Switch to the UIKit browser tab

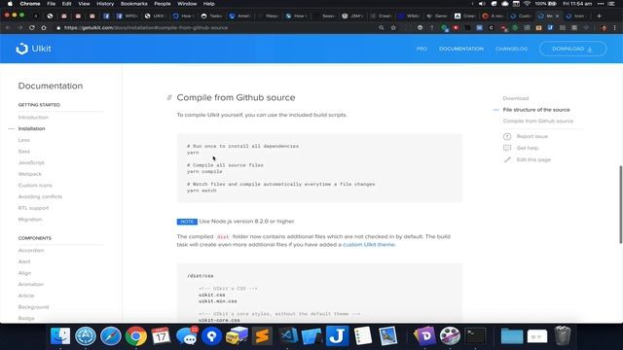[154, 16]
